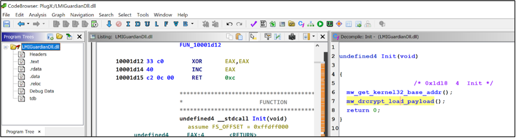This screenshot has height=139, width=517.
Task: Open the Analysis menu
Action: (x=38, y=15)
